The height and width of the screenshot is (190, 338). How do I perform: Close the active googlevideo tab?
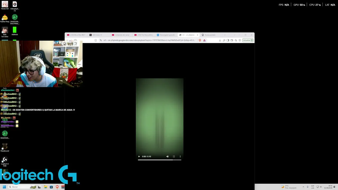[x=197, y=35]
